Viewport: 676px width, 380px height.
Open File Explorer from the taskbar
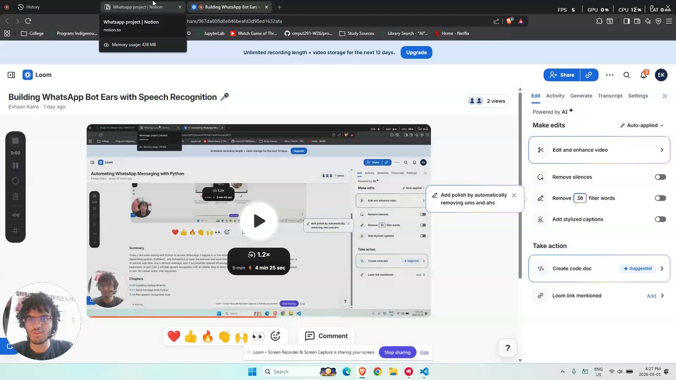[393, 372]
